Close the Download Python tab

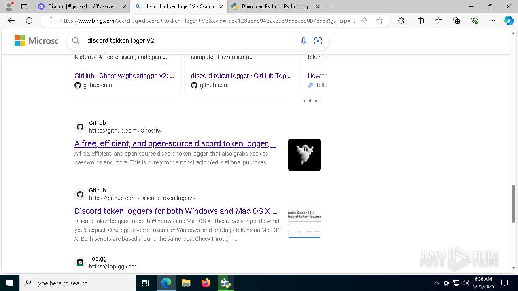coord(318,6)
